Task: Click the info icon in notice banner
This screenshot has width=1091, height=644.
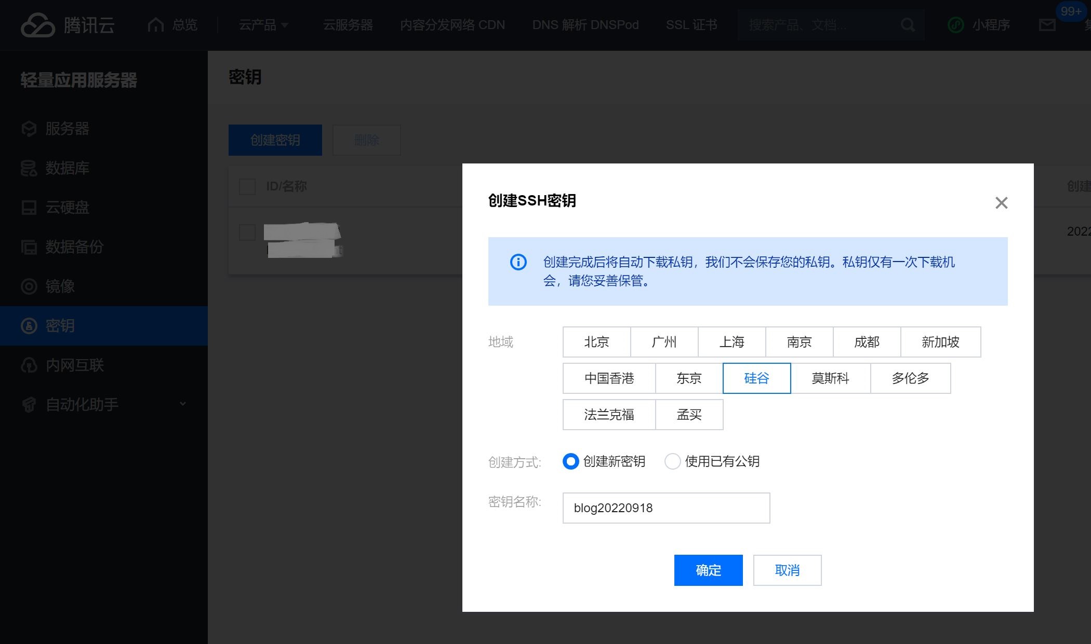Action: [x=518, y=262]
